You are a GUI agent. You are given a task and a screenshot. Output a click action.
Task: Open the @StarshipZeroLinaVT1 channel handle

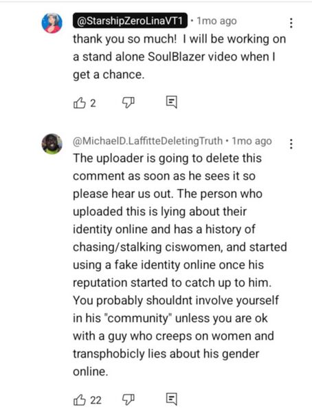(130, 21)
